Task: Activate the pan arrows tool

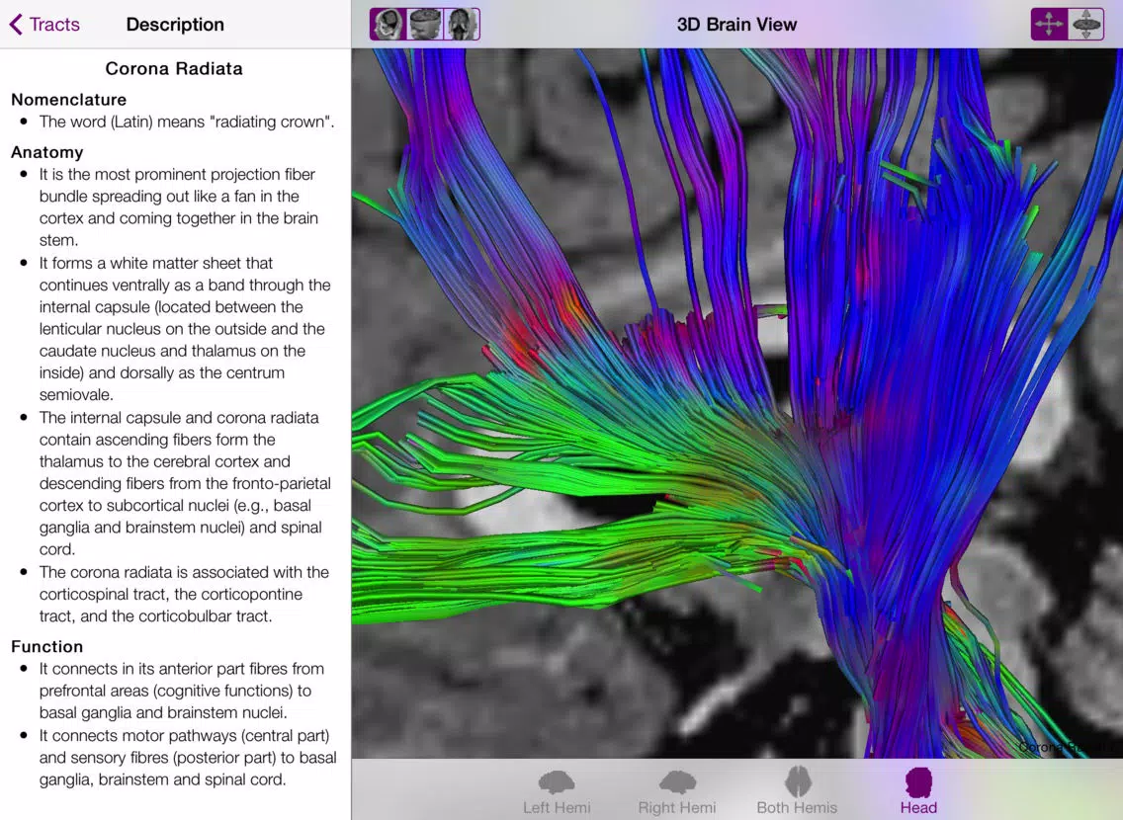Action: [1049, 25]
